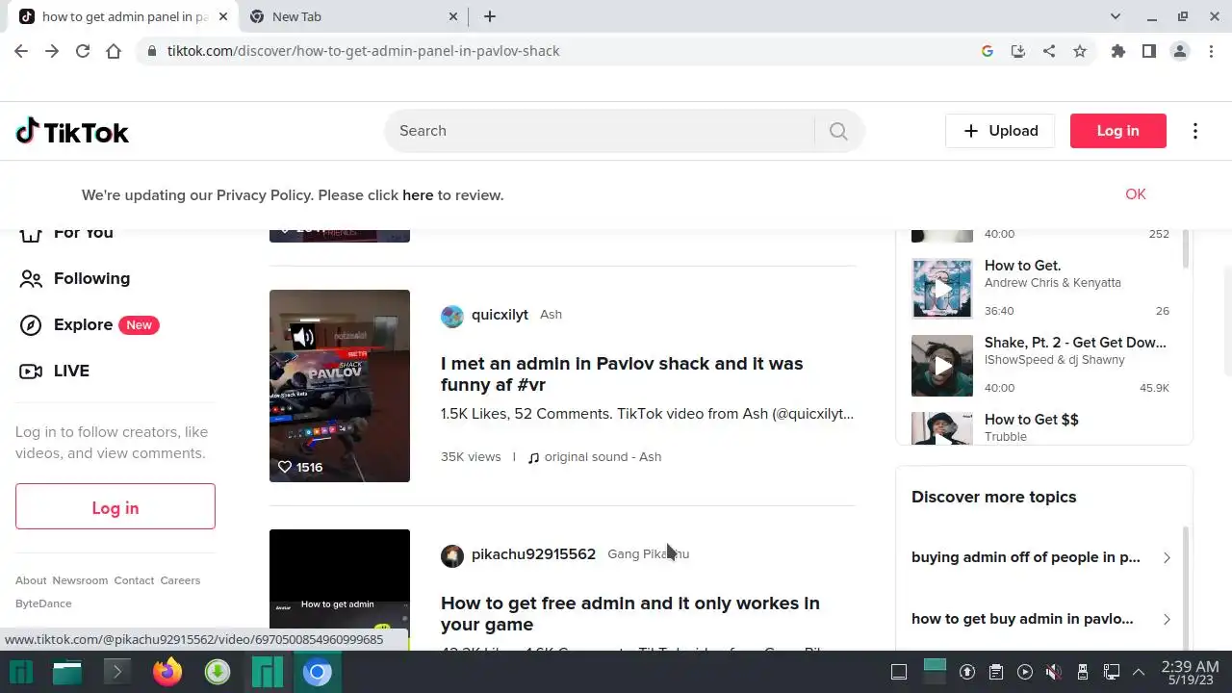Open the tab search dropdown arrow

(x=1116, y=16)
